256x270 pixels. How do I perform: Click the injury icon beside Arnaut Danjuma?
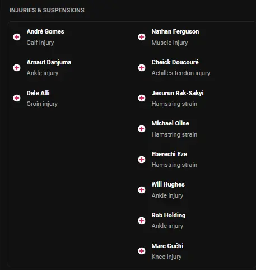tap(17, 68)
